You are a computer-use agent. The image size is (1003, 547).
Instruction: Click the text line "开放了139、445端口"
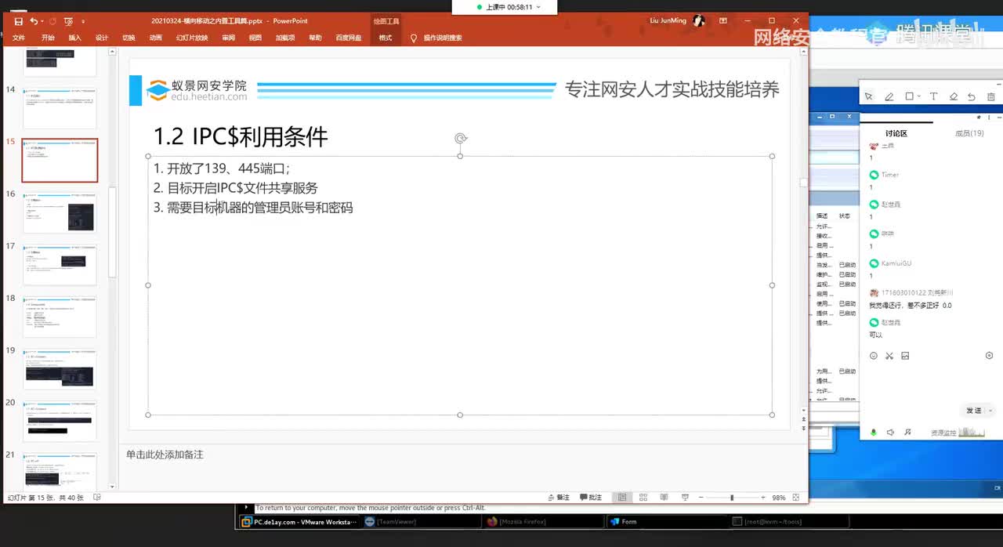(x=227, y=168)
